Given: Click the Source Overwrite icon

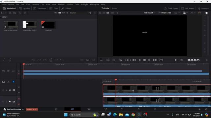Looking at the screenshot, I should pyautogui.click(x=62, y=60).
